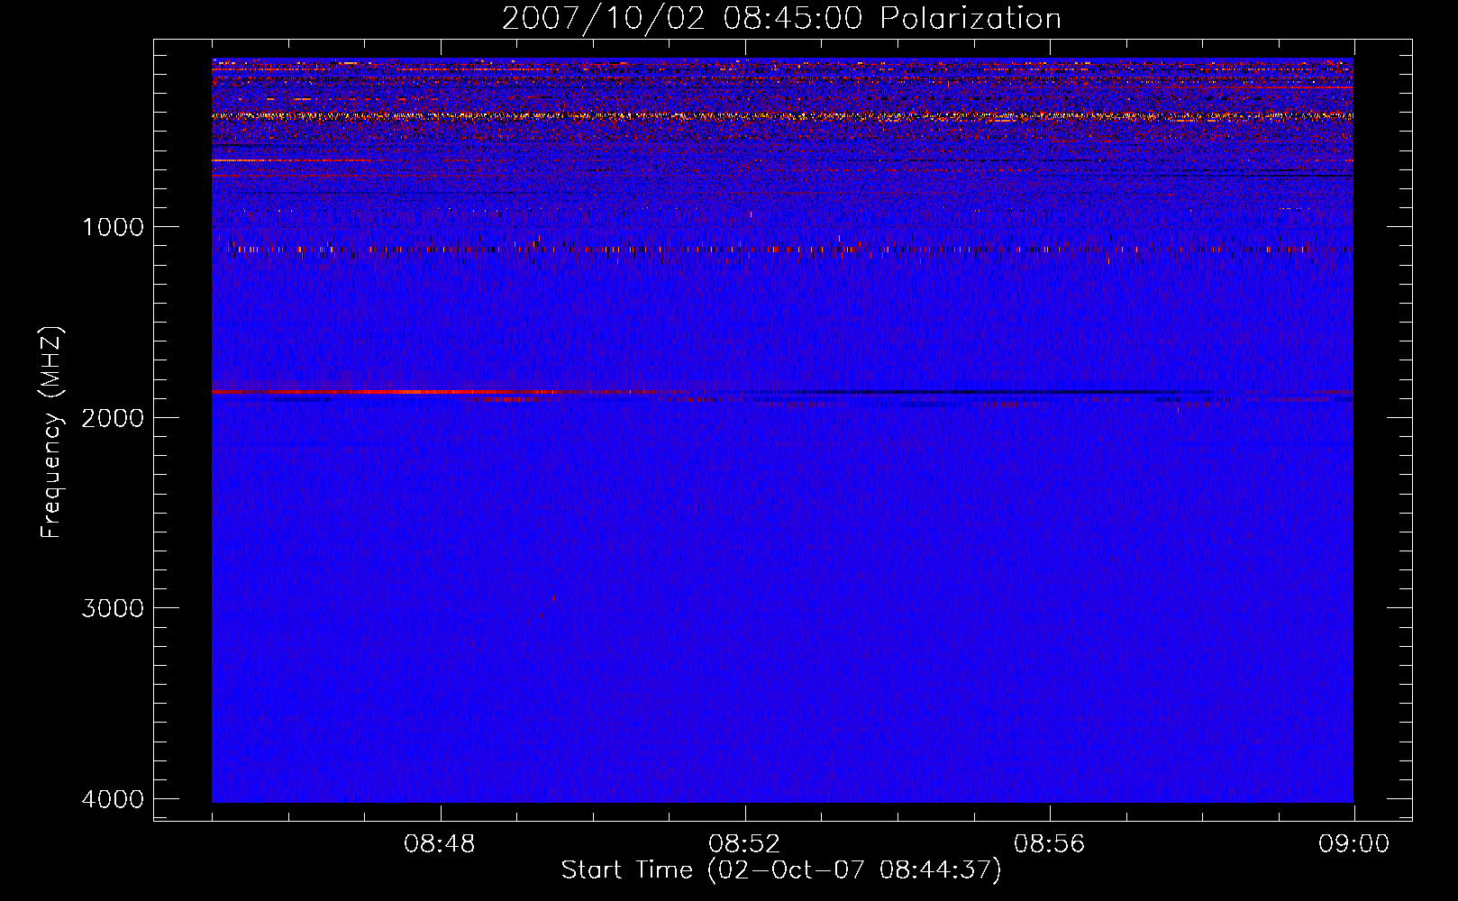Image resolution: width=1458 pixels, height=901 pixels.
Task: Click the 'Start Time (02-Oct-07 08:44:37)' axis label
Action: tap(781, 869)
